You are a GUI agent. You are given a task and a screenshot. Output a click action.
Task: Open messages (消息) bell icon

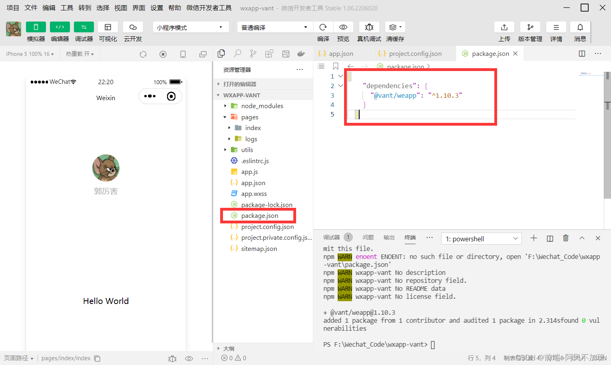(580, 27)
